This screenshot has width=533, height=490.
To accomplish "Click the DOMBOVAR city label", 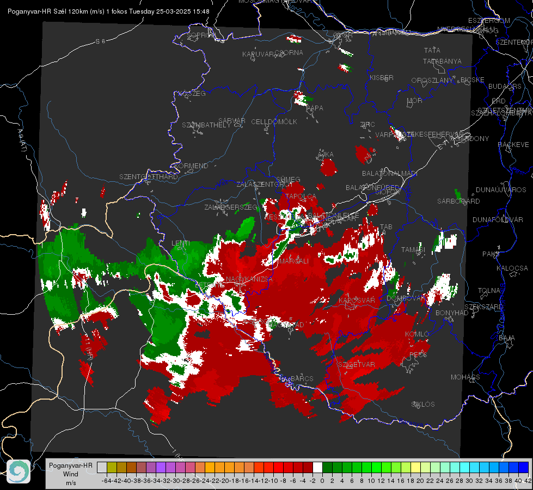I will pos(406,298).
